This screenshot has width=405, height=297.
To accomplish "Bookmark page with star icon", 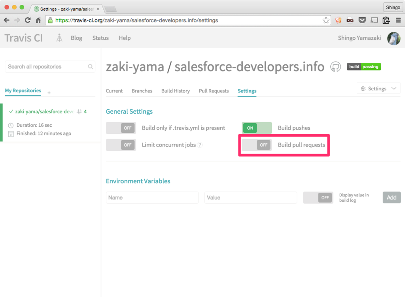I will (x=326, y=20).
